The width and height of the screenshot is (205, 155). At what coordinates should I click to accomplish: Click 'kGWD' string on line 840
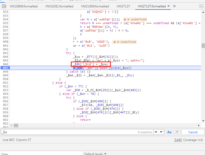point(102,42)
